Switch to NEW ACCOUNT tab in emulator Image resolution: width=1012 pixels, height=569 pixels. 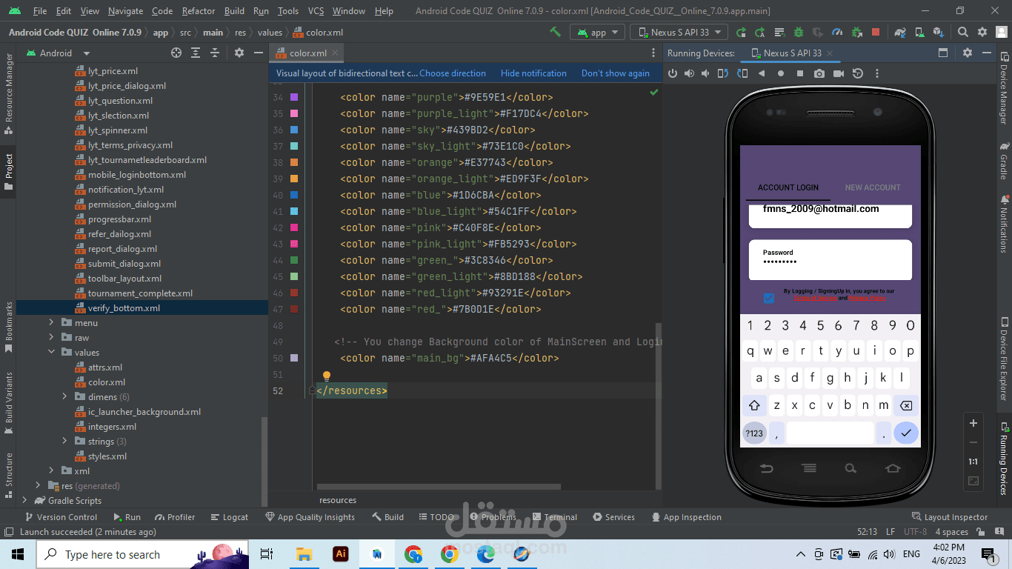click(873, 187)
